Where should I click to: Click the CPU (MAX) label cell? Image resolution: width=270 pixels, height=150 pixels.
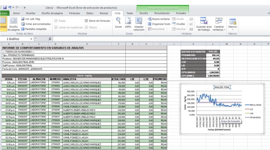(193, 72)
